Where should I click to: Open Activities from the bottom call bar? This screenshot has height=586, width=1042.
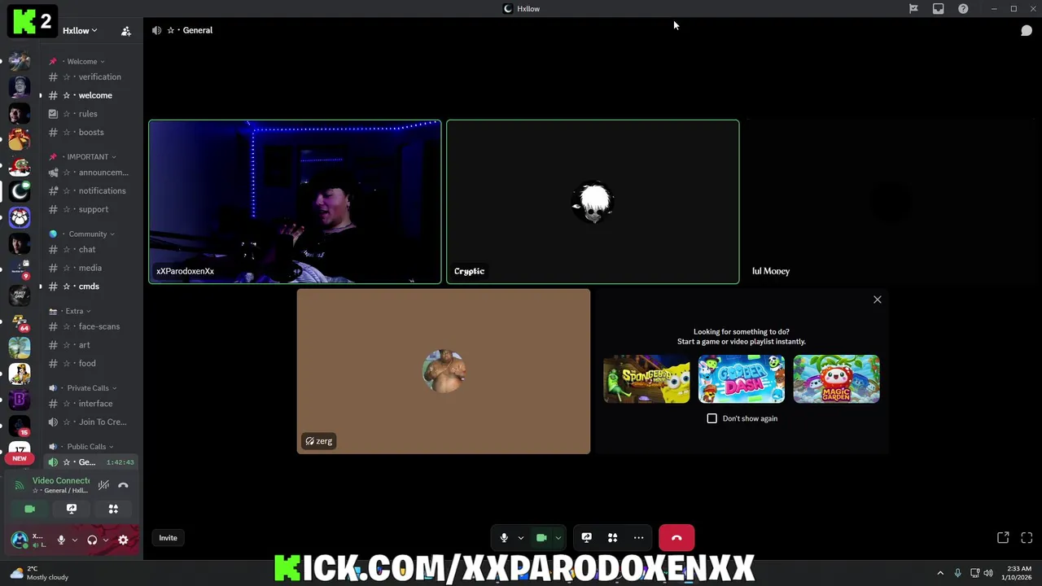[612, 538]
